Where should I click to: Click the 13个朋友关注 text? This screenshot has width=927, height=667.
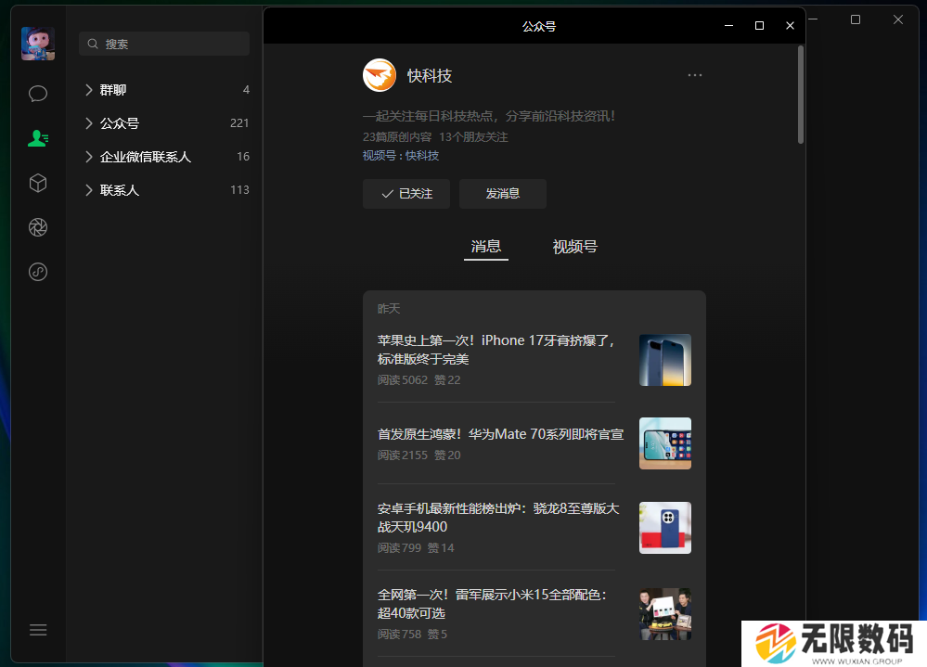pos(473,137)
